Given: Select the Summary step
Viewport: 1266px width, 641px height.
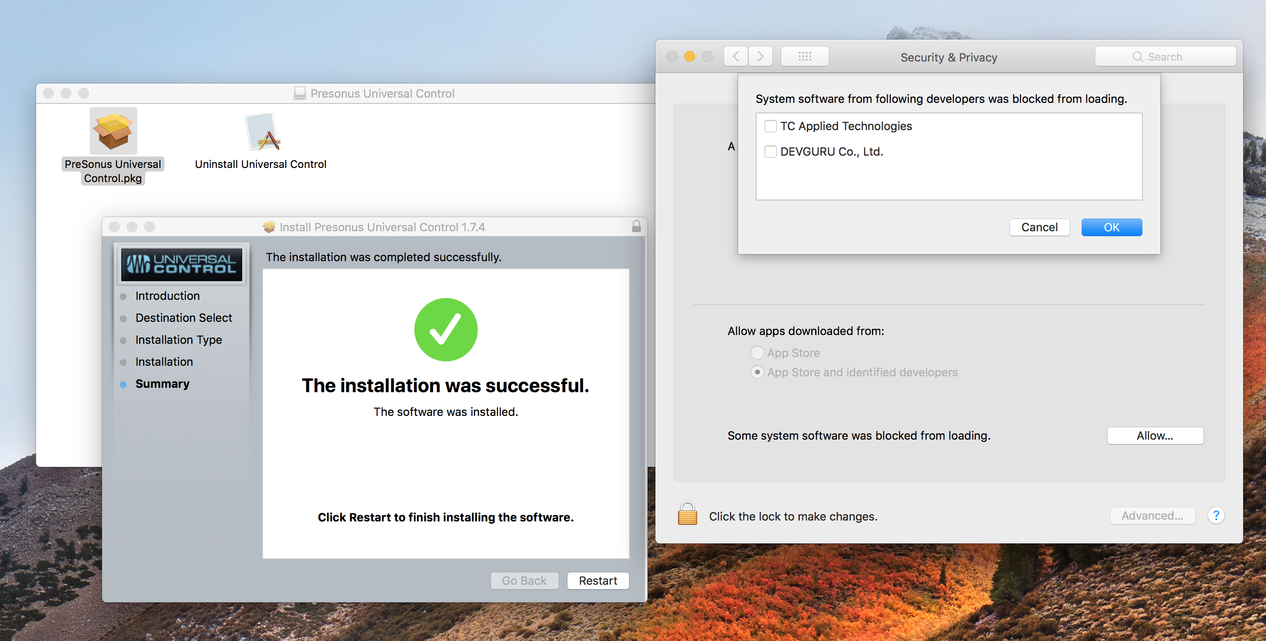Looking at the screenshot, I should 162,384.
